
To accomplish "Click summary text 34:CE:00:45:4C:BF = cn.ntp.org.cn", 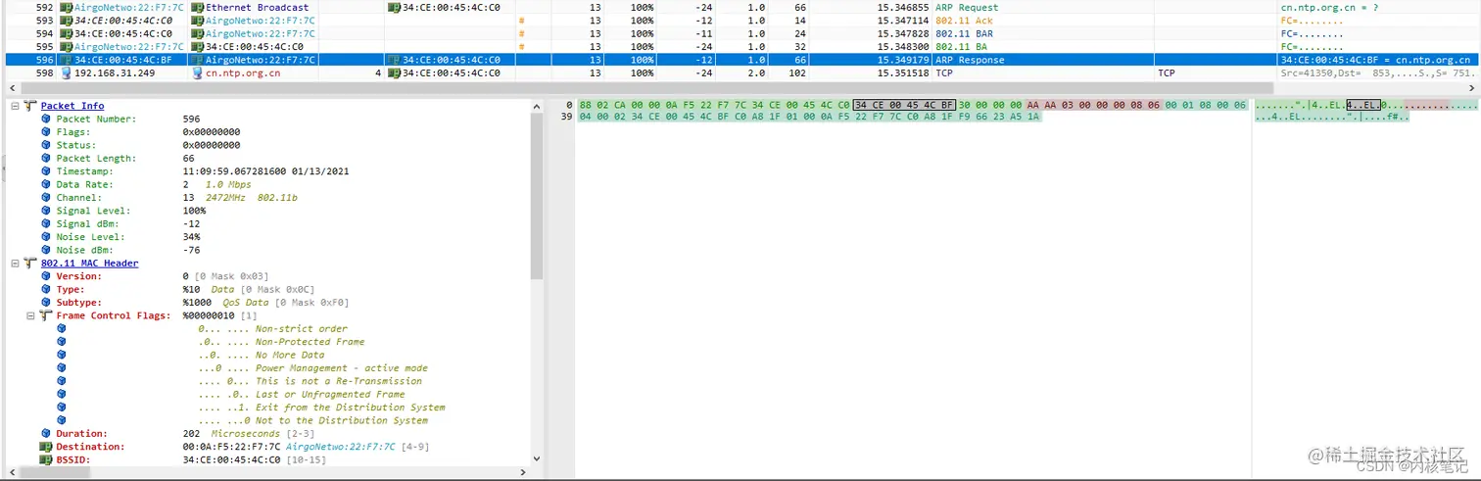I will point(1376,60).
